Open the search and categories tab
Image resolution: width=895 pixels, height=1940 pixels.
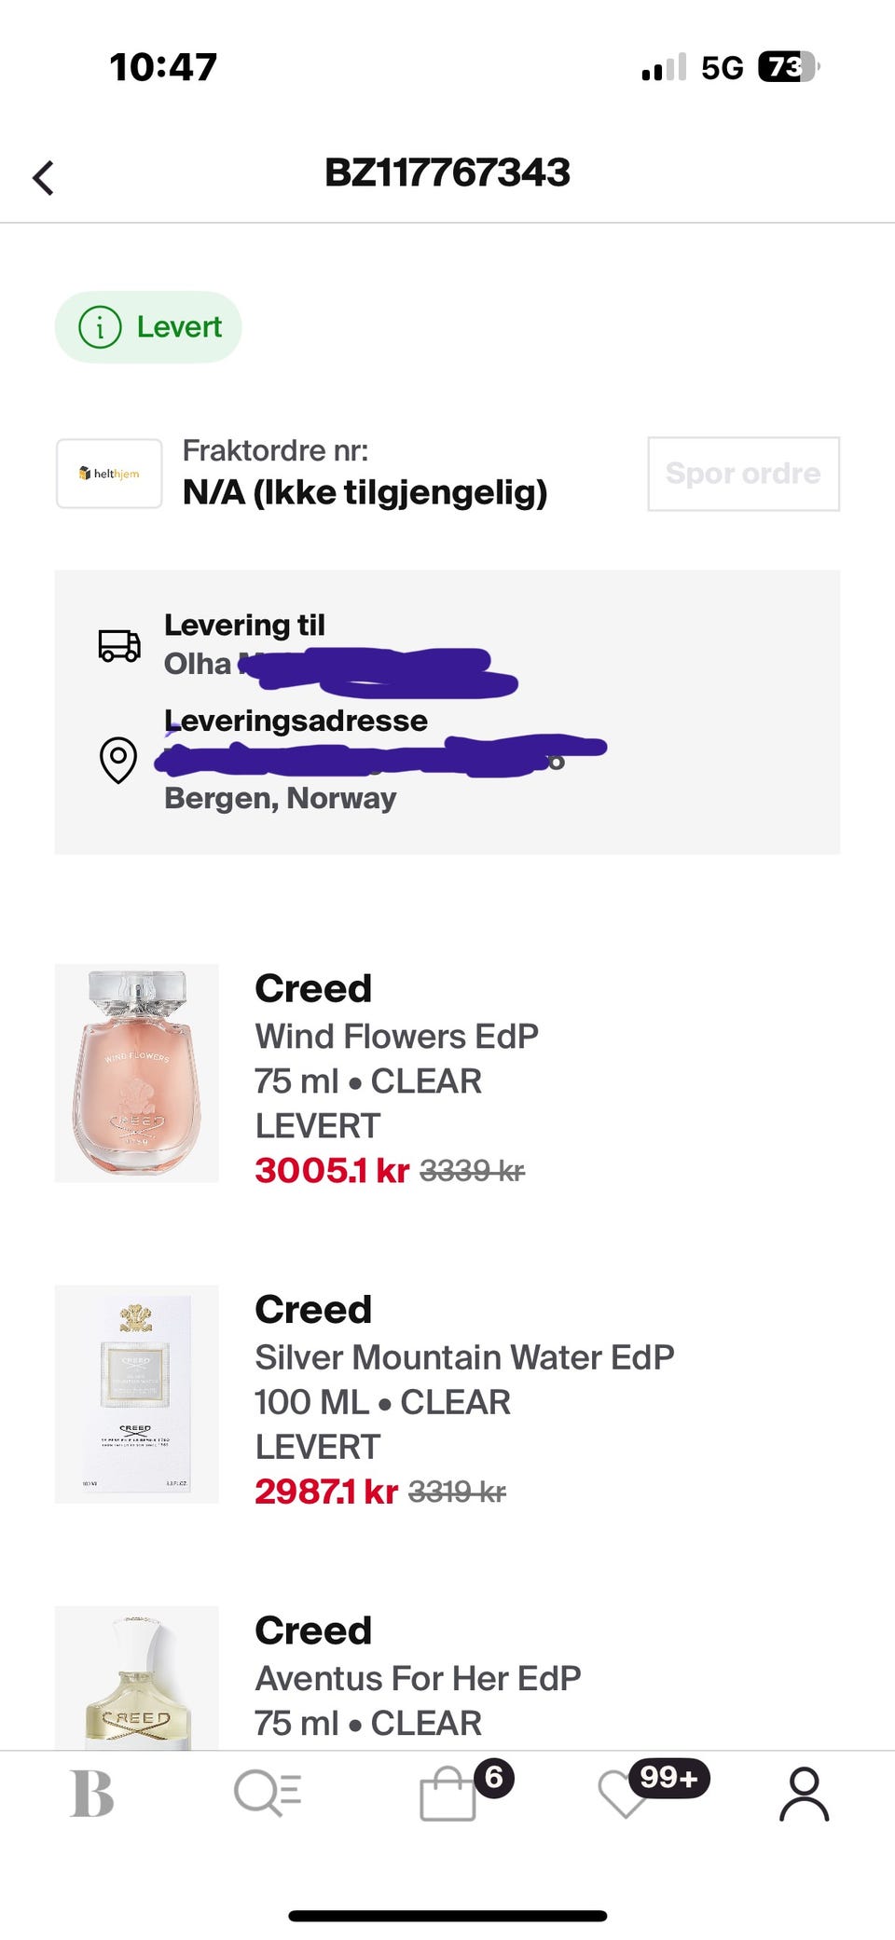point(268,1794)
